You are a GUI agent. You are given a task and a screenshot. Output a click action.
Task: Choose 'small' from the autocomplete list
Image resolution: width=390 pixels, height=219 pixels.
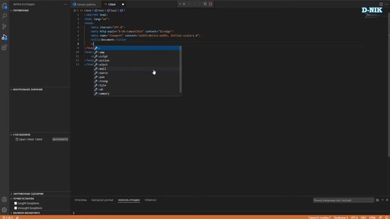coord(137,69)
